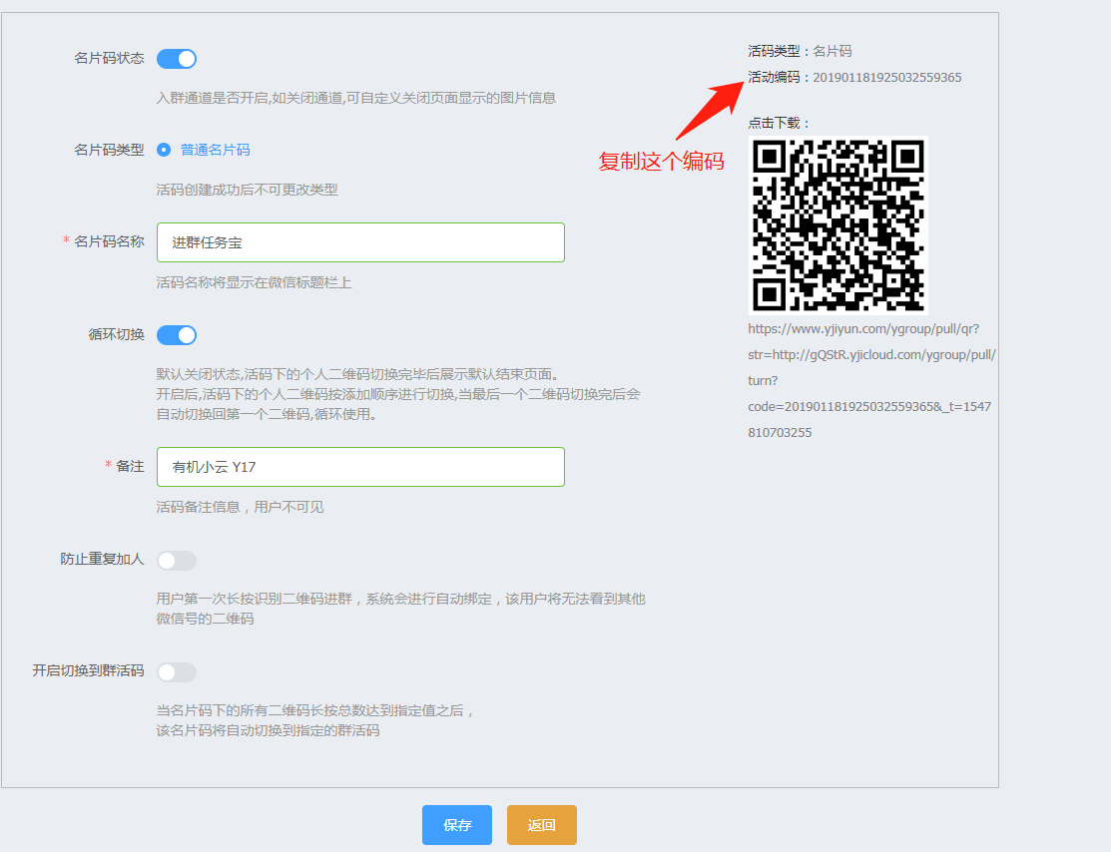Viewport: 1111px width, 852px height.
Task: Click the QR code image to download
Action: point(838,225)
